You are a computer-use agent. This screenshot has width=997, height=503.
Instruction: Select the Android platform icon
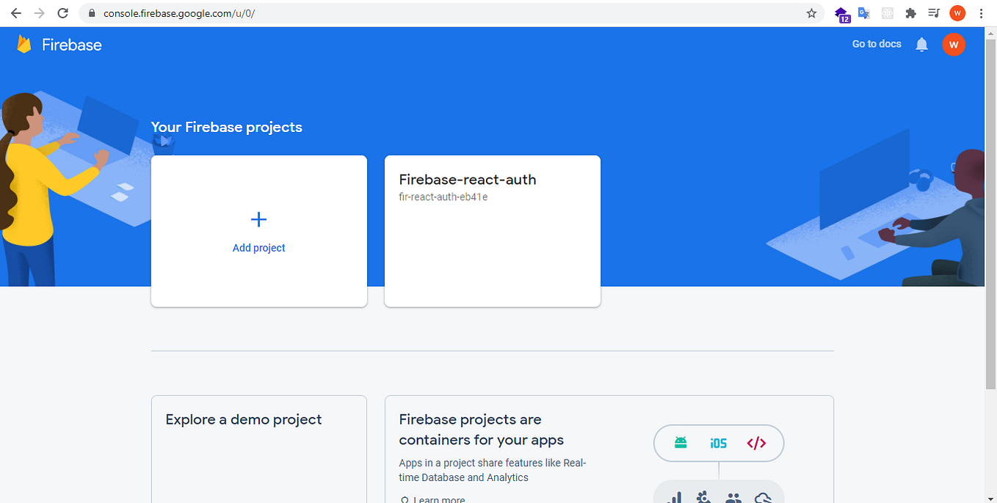coord(680,443)
